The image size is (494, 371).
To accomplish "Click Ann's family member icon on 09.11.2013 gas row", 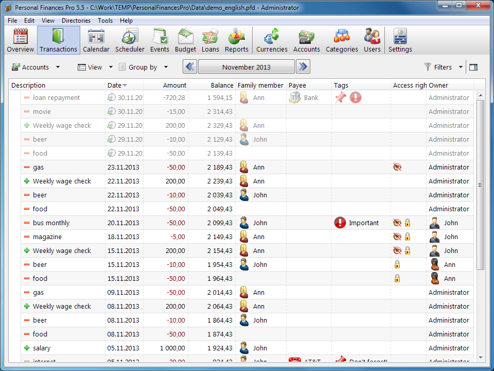I will point(244,293).
